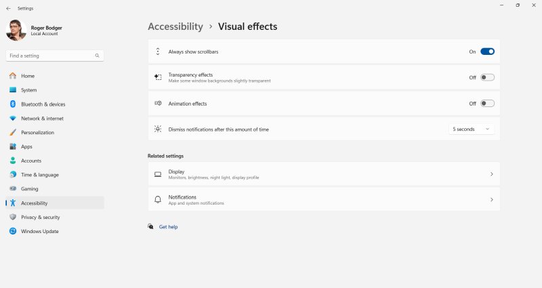Image resolution: width=542 pixels, height=288 pixels.
Task: Click the Visual effects breadcrumb title
Action: (247, 26)
